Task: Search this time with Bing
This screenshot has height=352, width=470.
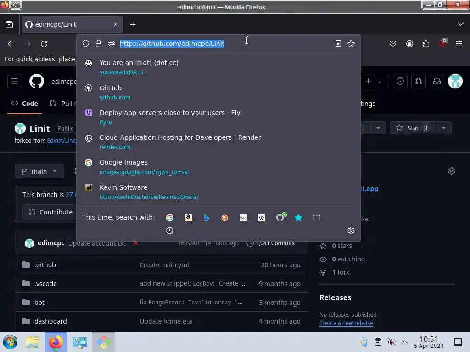Action: [206, 218]
